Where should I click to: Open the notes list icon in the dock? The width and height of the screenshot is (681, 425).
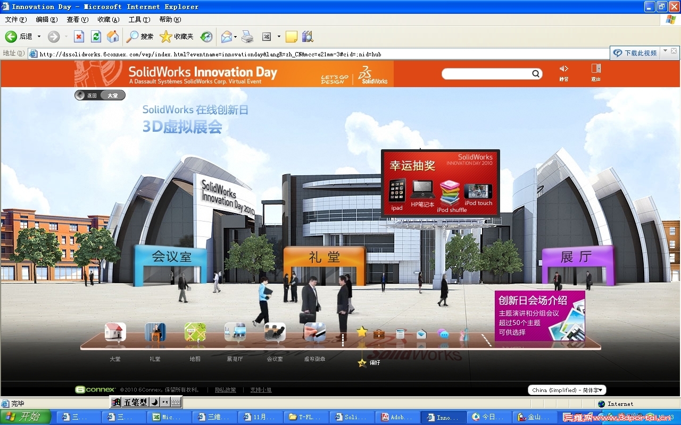(401, 334)
